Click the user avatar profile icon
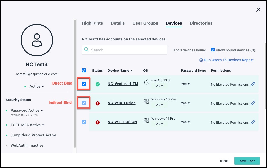 tap(37, 40)
